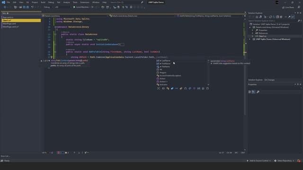This screenshot has height=170, width=303.
Task: Switch to the MainPage.xaml tab
Action: [x=21, y=24]
